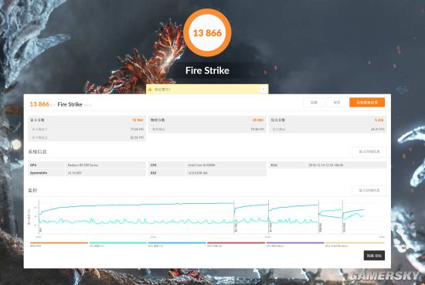Select the 62.50 FPS graphics test 2 result

(137, 137)
